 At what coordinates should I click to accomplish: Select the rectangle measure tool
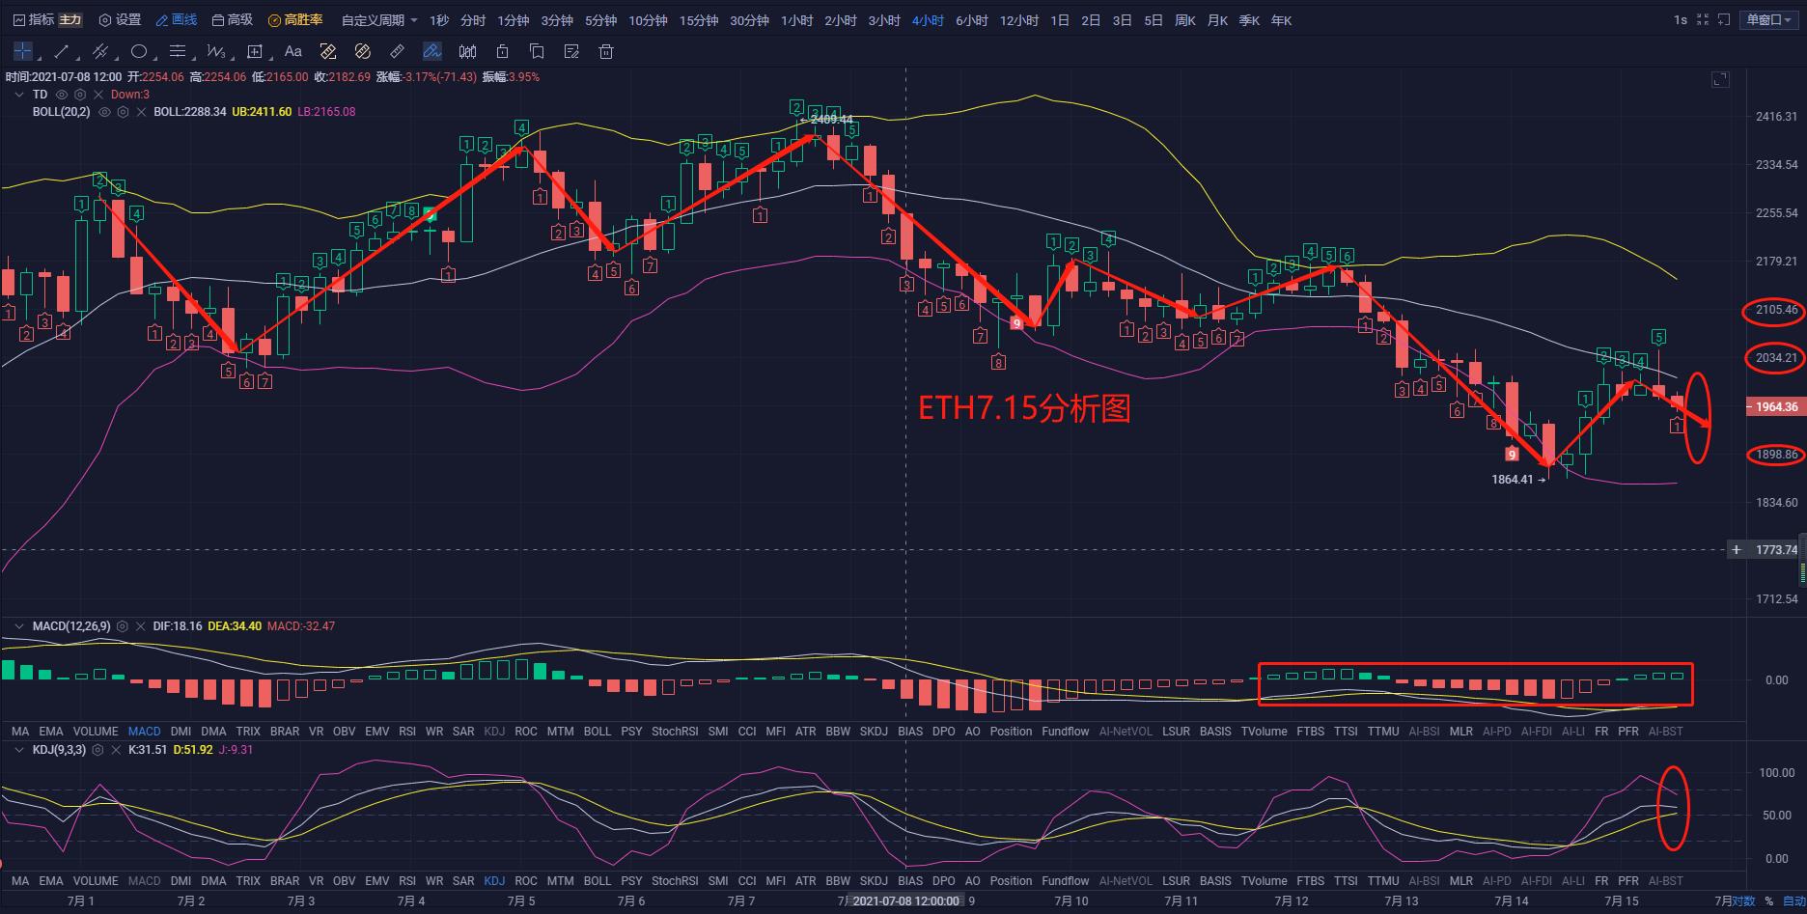click(255, 51)
